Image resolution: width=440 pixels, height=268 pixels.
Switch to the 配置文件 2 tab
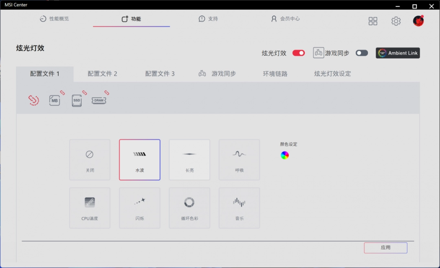[102, 74]
